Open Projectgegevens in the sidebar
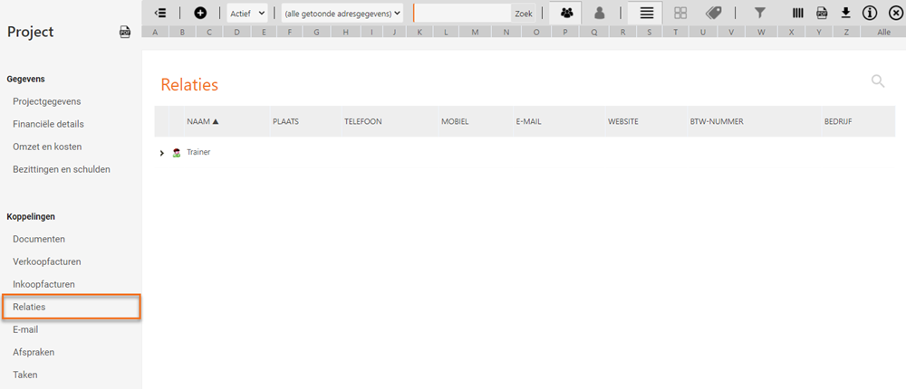The width and height of the screenshot is (906, 389). (x=47, y=101)
